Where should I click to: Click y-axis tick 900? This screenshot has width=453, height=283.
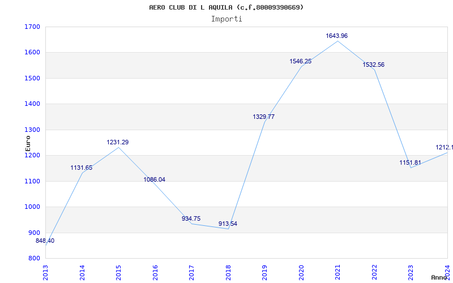click(x=34, y=233)
